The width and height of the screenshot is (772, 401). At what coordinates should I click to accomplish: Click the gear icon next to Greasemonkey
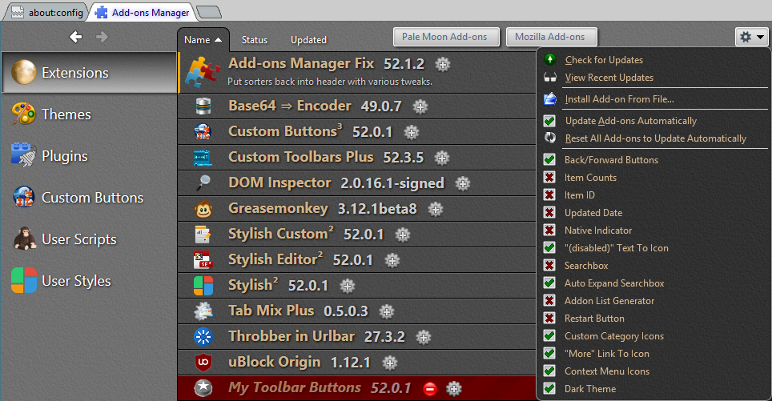(436, 209)
